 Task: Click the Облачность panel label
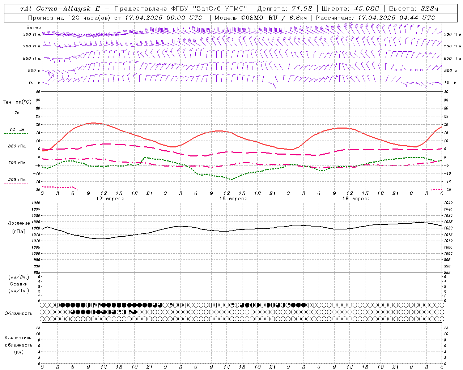pos(18,314)
